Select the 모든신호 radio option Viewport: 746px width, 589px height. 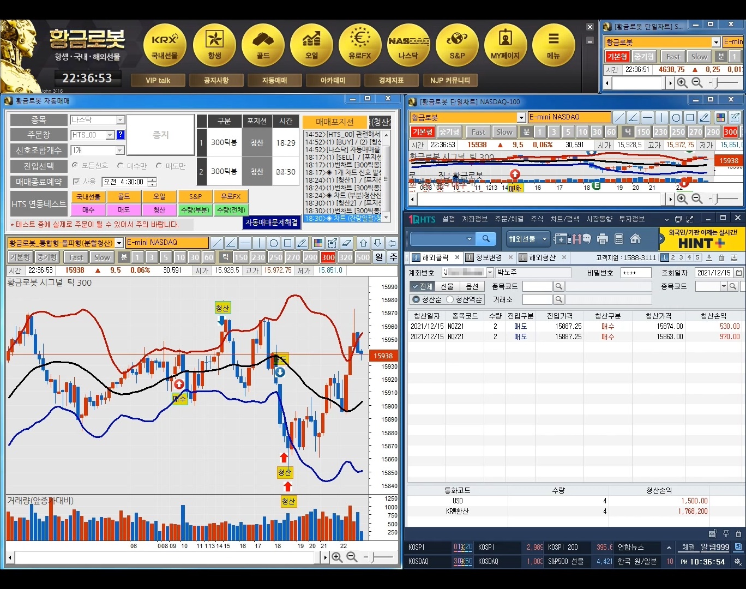[x=75, y=165]
